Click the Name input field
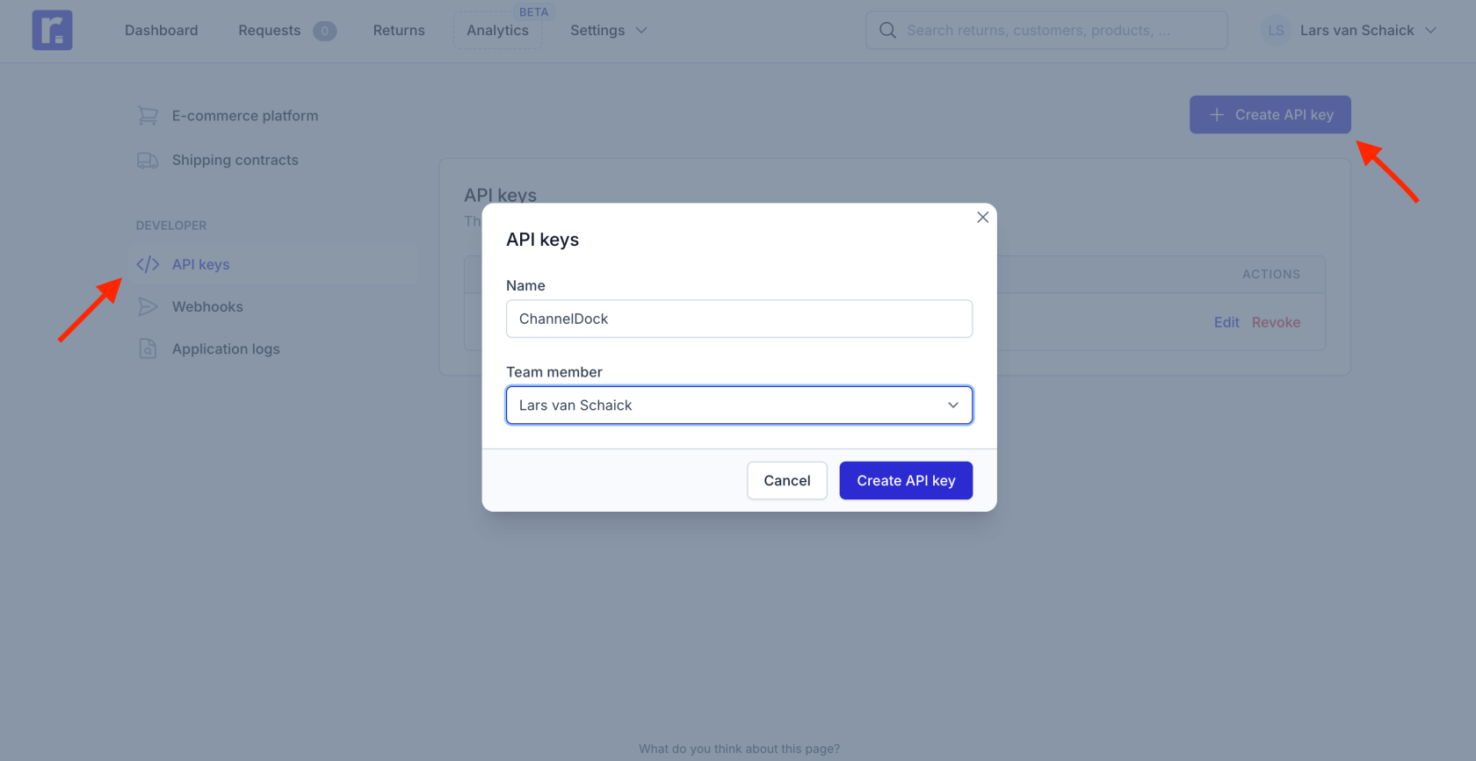The image size is (1476, 761). (x=739, y=319)
